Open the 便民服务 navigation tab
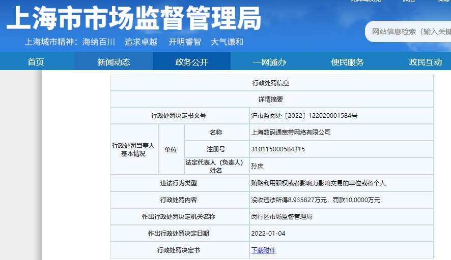 (348, 62)
